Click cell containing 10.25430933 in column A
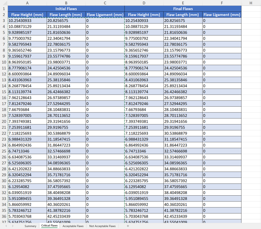 coord(27,21)
